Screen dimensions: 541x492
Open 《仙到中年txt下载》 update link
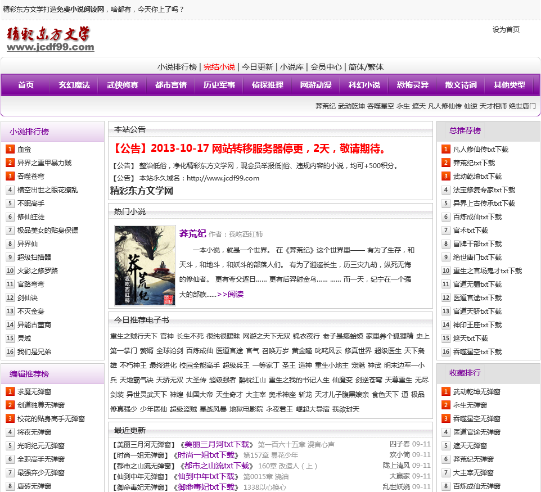tap(206, 476)
